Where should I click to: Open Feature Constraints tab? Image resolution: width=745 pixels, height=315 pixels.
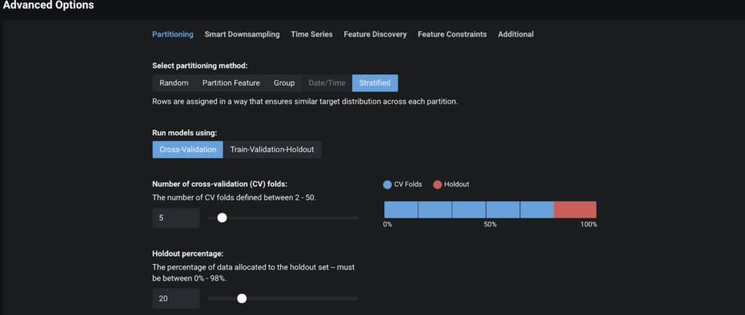[x=452, y=34]
